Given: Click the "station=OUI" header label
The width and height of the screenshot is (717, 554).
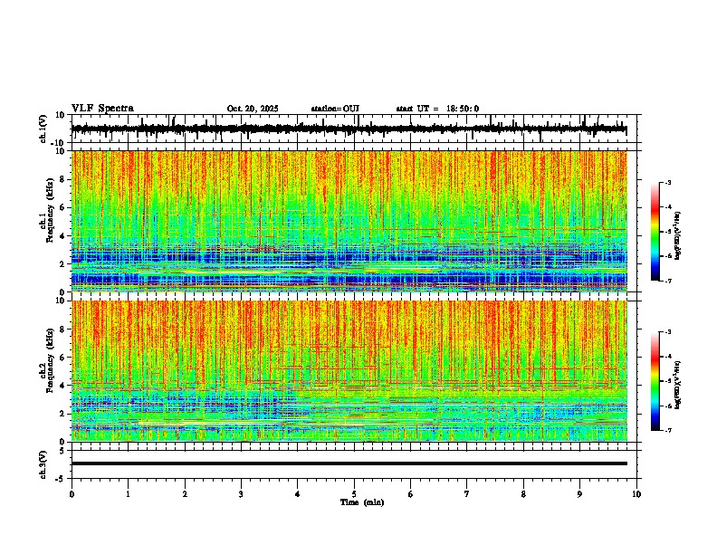Looking at the screenshot, I should (335, 109).
